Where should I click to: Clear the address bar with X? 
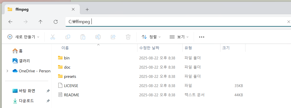[x=288, y=22]
